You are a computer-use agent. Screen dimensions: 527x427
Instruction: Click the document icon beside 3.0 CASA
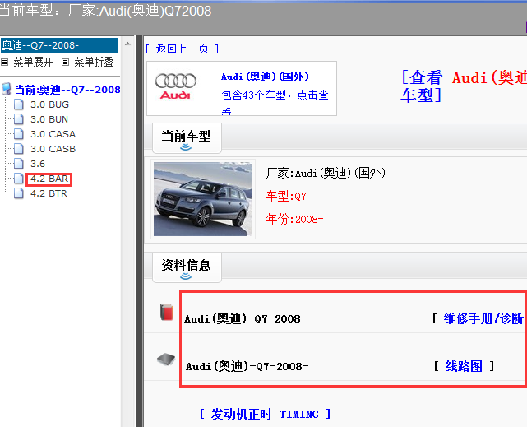(x=19, y=134)
